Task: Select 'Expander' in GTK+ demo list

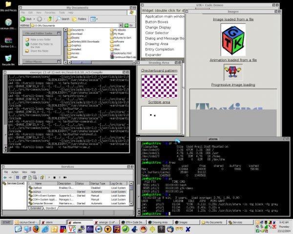Action: coord(153,55)
